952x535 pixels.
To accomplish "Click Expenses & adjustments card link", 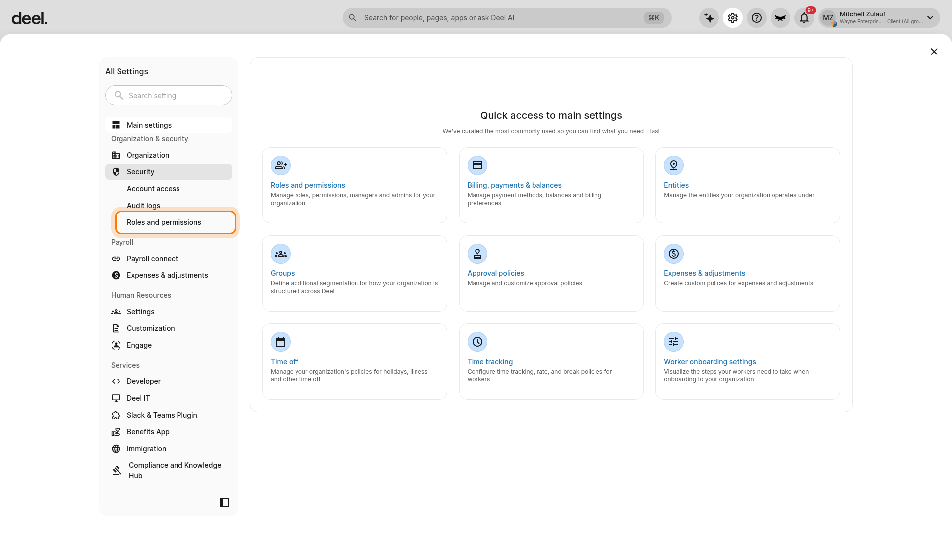I will click(704, 273).
